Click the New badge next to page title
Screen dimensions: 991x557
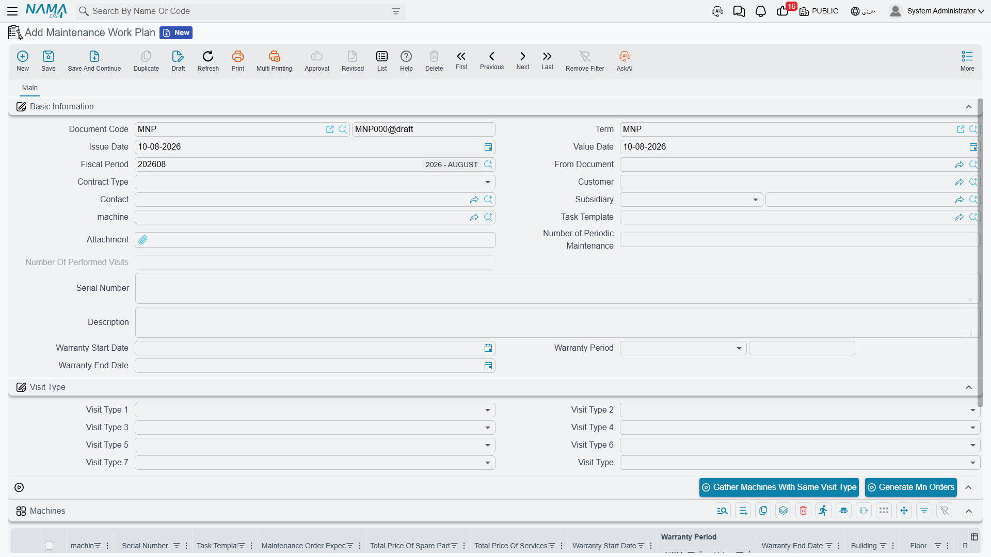point(176,32)
